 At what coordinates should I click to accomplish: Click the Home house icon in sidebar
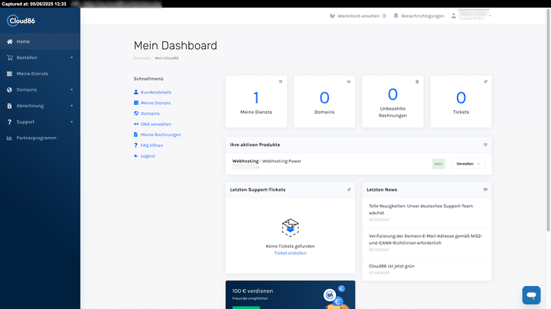[9, 41]
